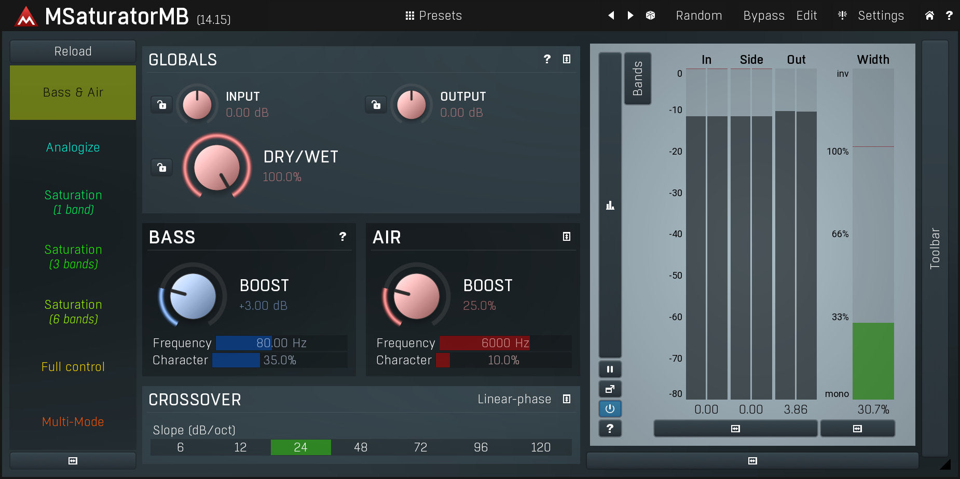This screenshot has width=960, height=479.
Task: Click the BASS panel help icon
Action: point(342,237)
